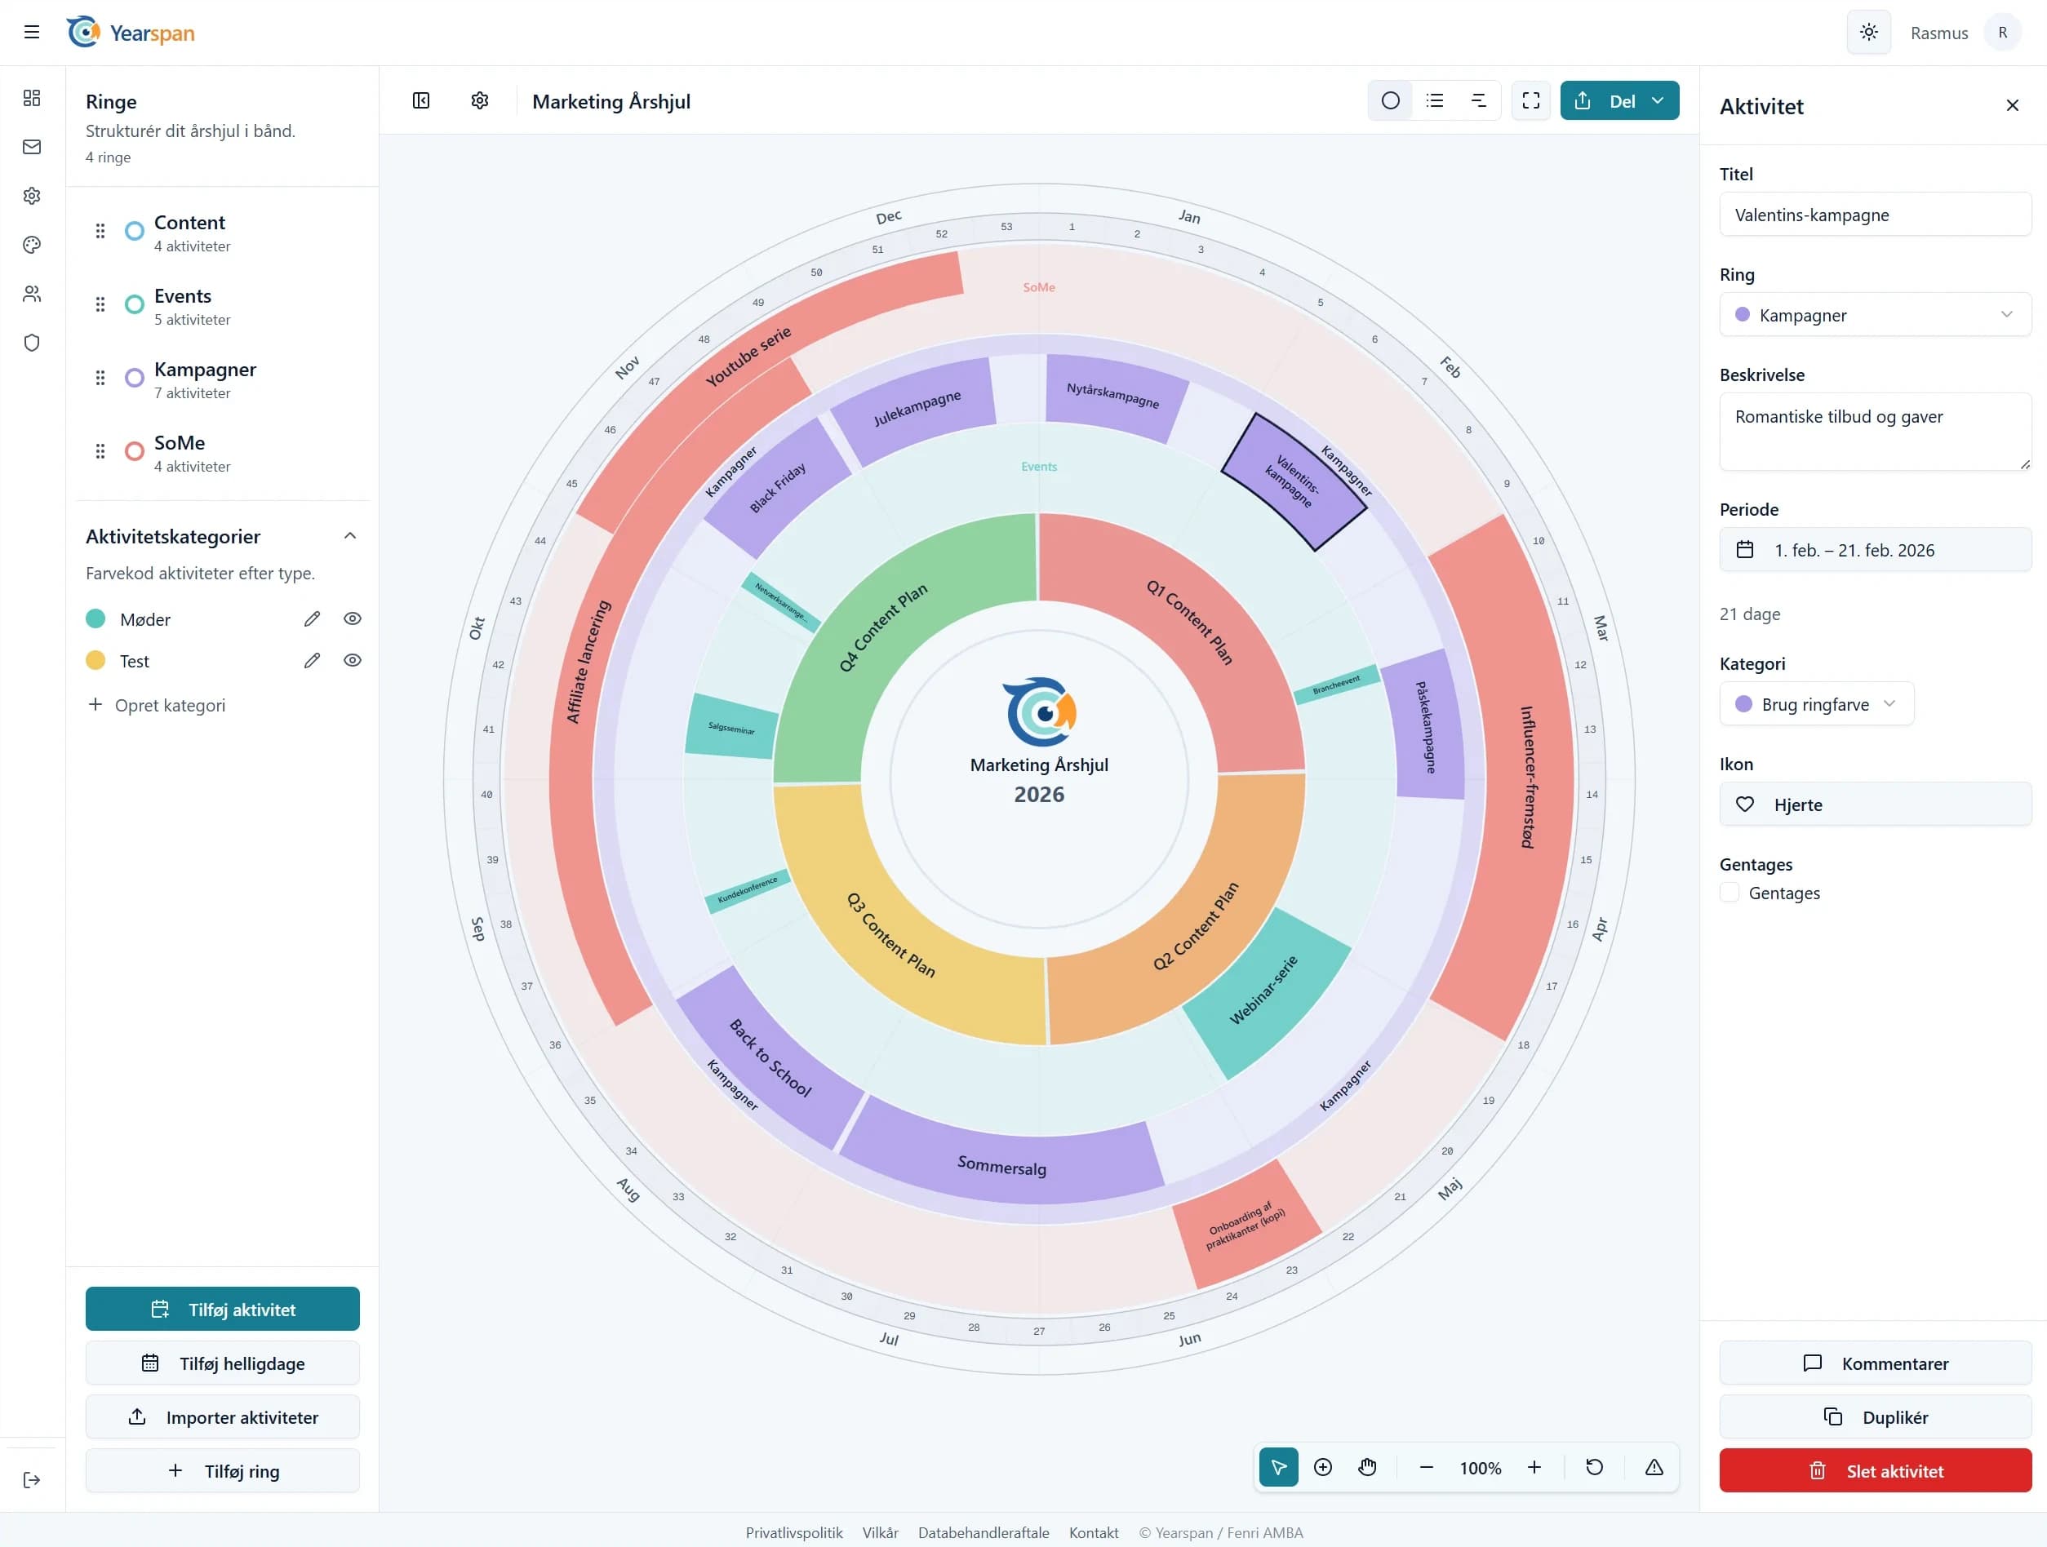
Task: Open the warning triangle icon
Action: pyautogui.click(x=1654, y=1466)
